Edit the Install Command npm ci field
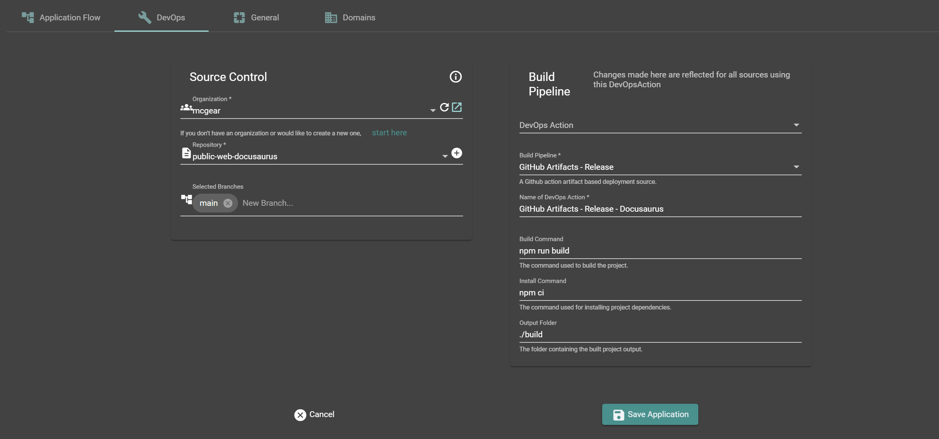Image resolution: width=939 pixels, height=439 pixels. pos(660,293)
